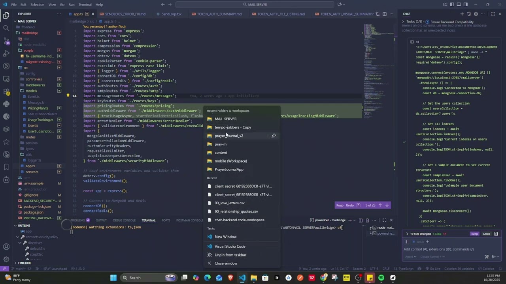Open Python extension view icon

point(6,104)
